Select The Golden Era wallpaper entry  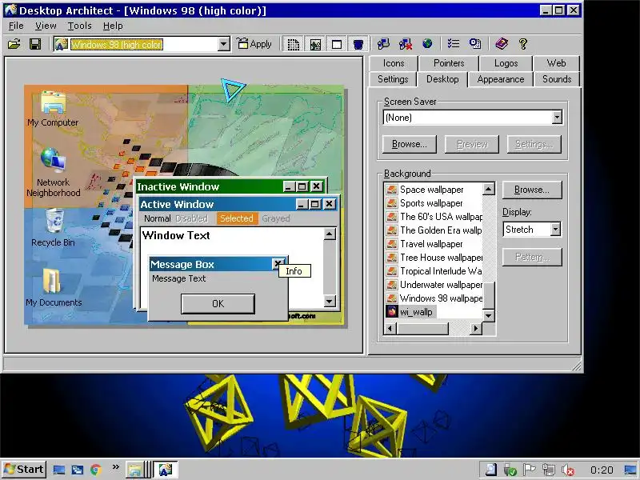tap(434, 230)
